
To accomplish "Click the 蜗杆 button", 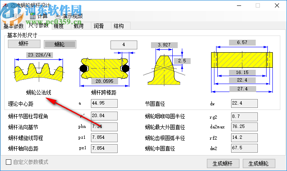I will pyautogui.click(x=24, y=44).
